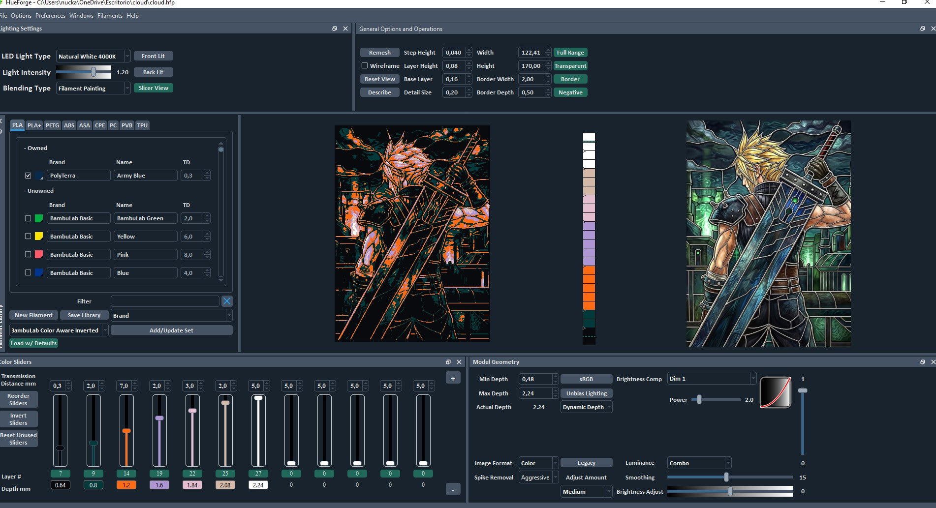Float the Model Geometry panel

click(923, 362)
